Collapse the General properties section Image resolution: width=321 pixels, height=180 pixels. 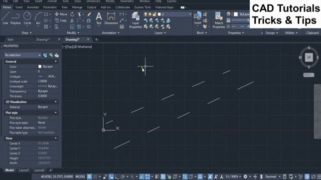[56, 61]
